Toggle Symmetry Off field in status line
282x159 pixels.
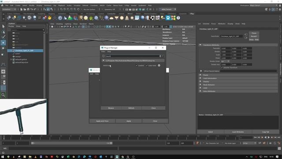(110, 9)
